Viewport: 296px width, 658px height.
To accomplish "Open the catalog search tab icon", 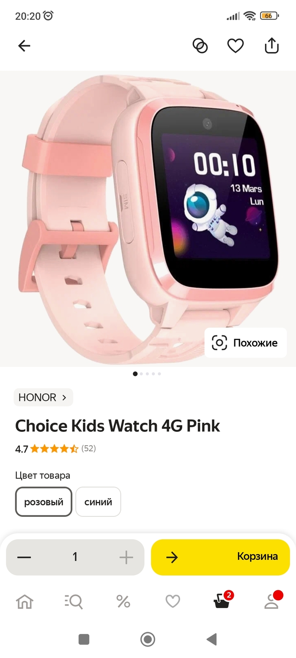I will coord(74,601).
